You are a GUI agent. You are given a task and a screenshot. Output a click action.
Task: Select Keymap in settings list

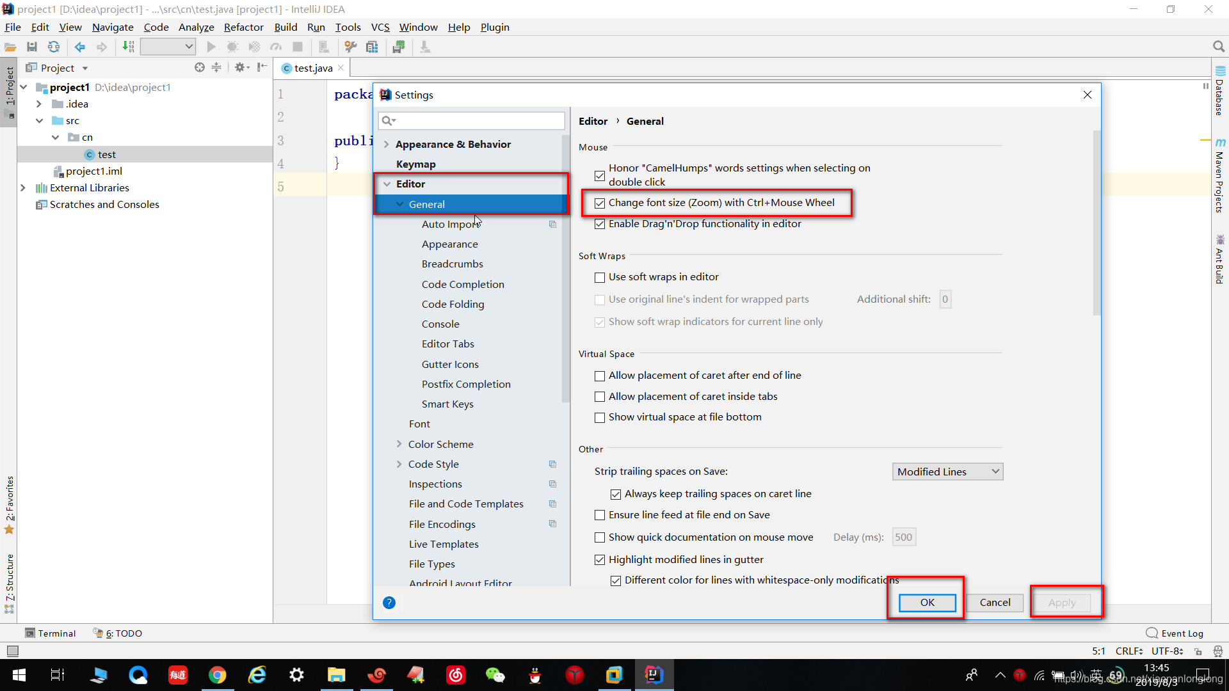[x=415, y=164]
